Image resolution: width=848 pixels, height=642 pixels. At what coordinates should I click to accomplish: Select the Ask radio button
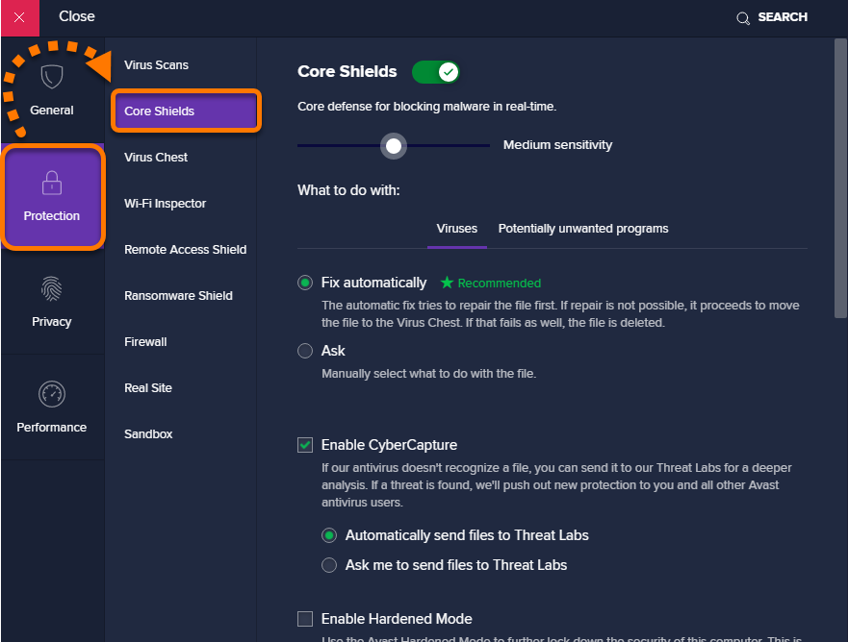click(305, 351)
